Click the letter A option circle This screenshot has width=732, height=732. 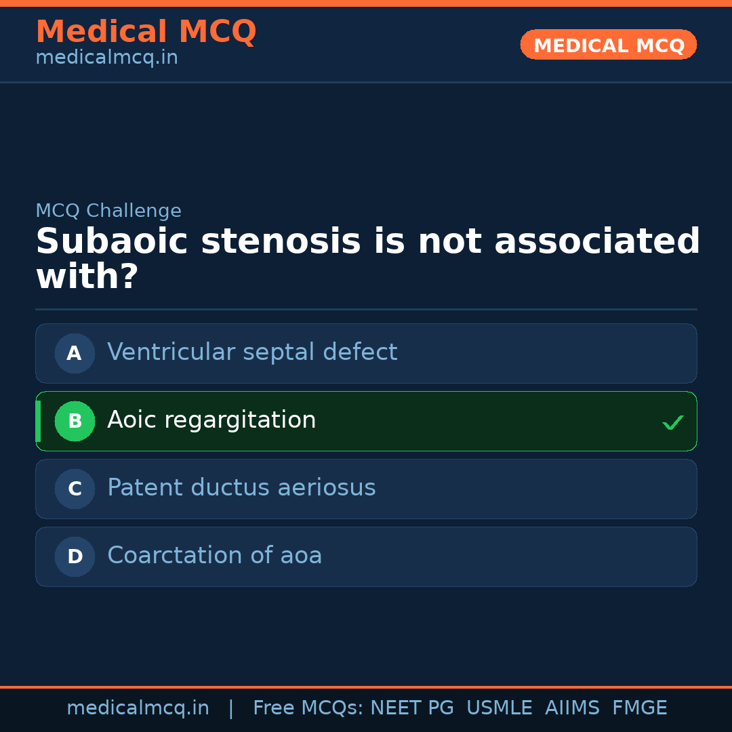[75, 353]
